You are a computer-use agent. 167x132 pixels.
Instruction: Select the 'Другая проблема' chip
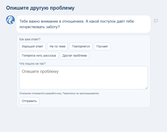[x=75, y=56]
